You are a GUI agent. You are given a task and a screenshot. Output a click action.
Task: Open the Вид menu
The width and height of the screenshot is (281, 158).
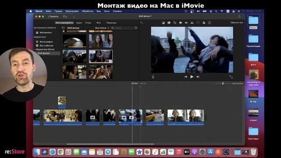pos(98,11)
